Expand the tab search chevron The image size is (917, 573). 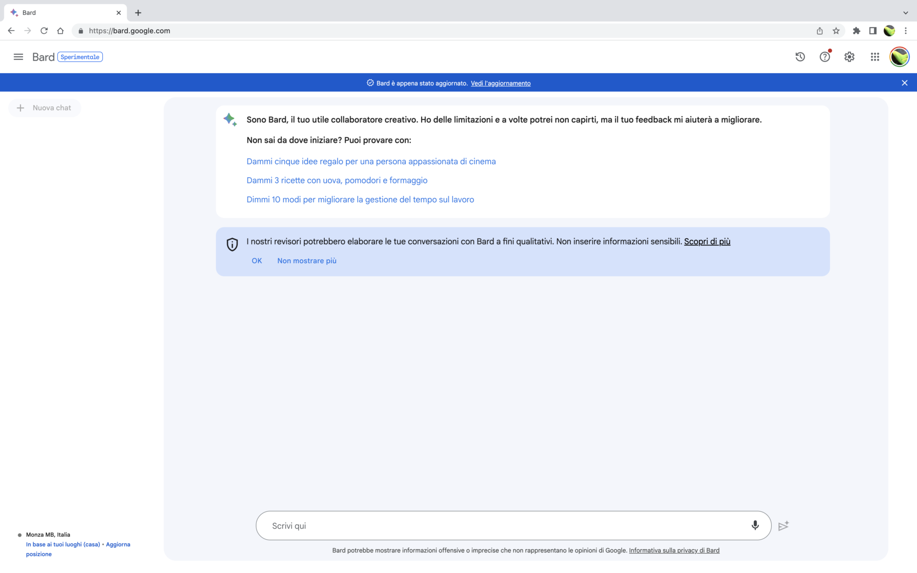tap(906, 13)
